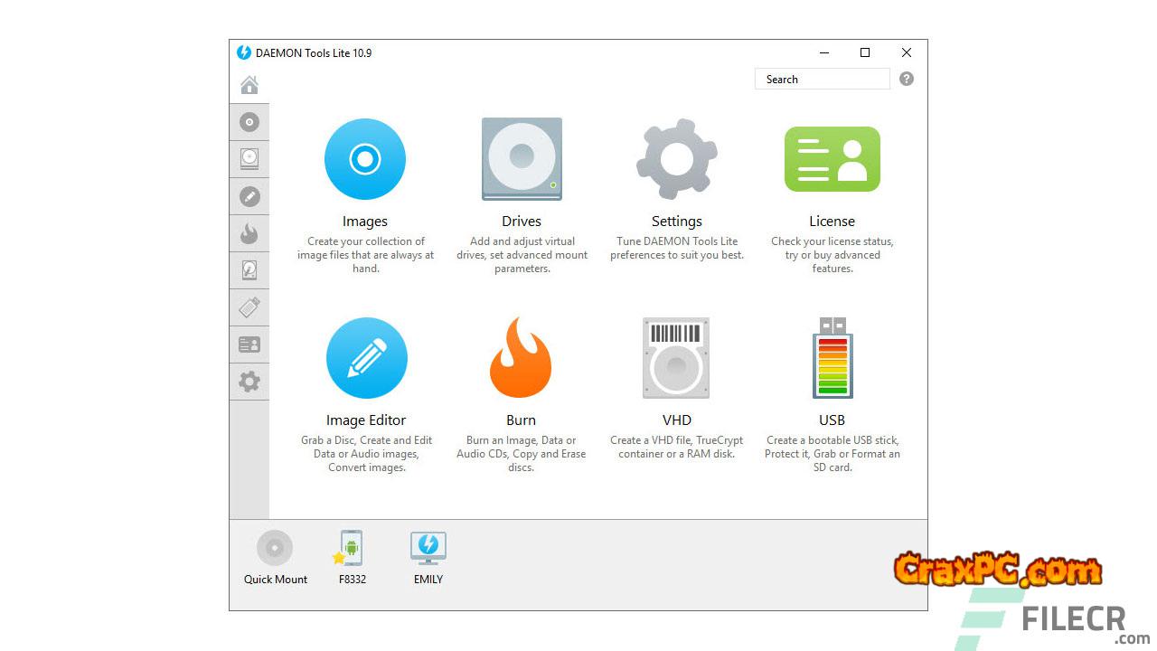Open the green License tile
The height and width of the screenshot is (651, 1157).
click(832, 160)
